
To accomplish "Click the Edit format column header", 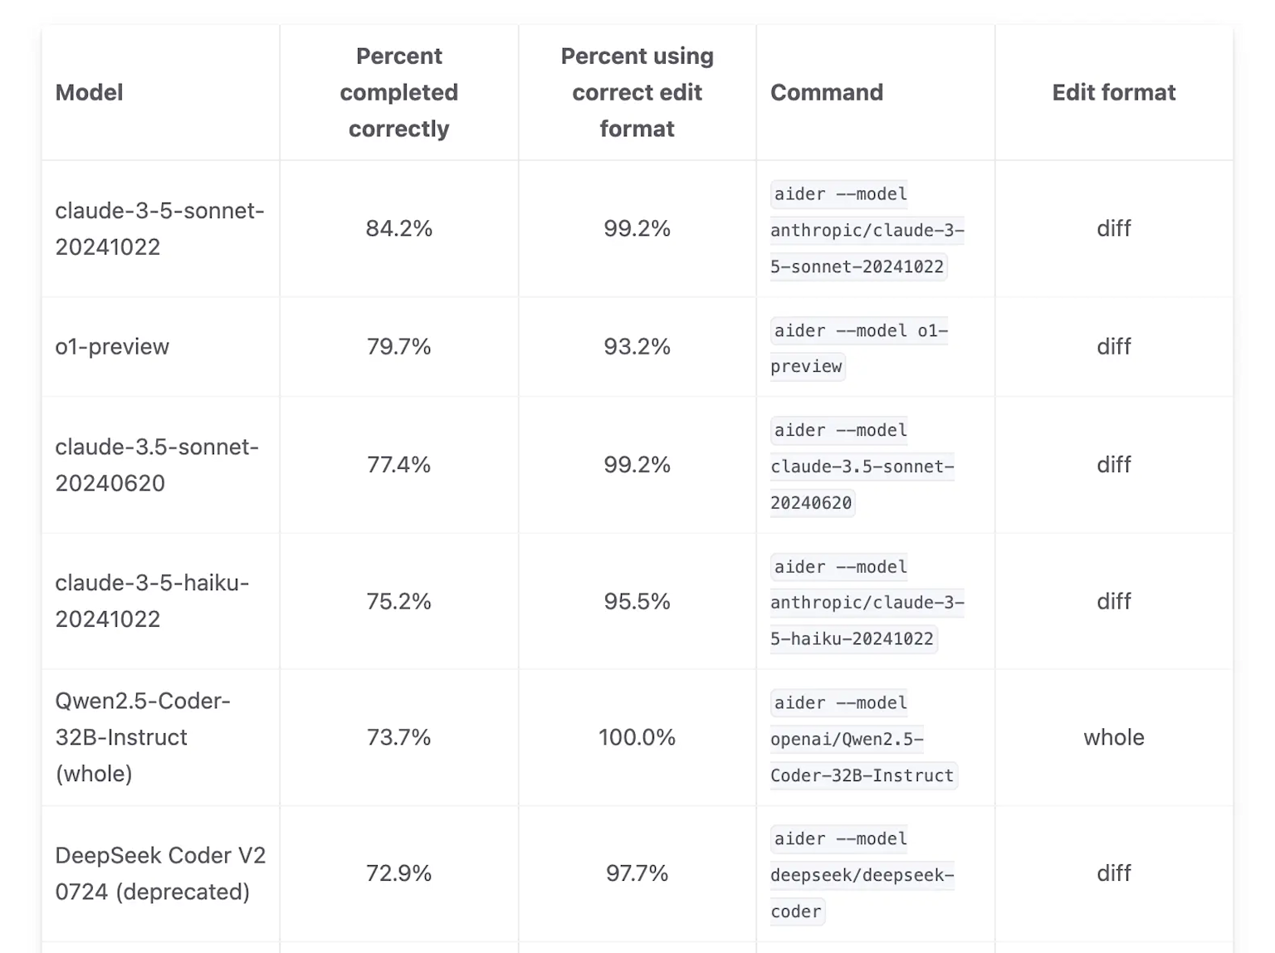I will point(1113,92).
